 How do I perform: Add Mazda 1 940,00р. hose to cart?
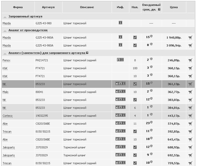pos(190,38)
